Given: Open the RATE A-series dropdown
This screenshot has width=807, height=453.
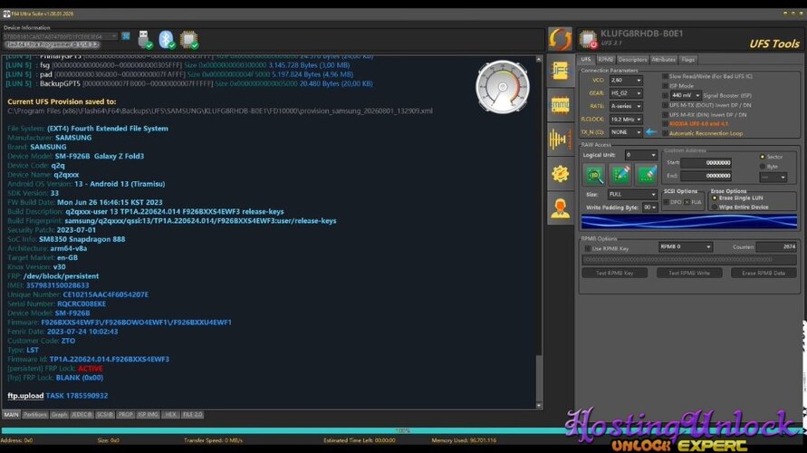Looking at the screenshot, I should 625,106.
